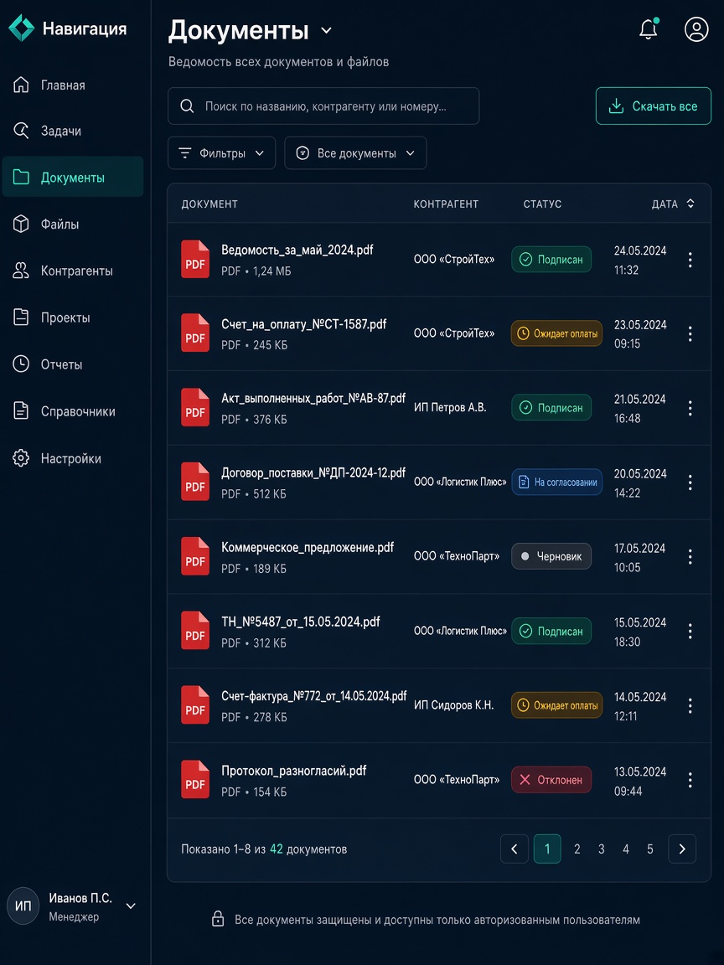Screen dimensions: 724x965
Task: Click the ИП user avatar
Action: coord(23,906)
